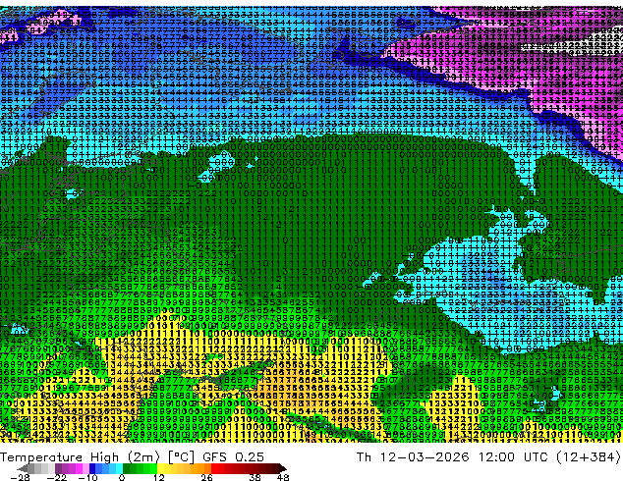
Task: Pick the magenta legend swatch in the color scale
Action: point(79,468)
